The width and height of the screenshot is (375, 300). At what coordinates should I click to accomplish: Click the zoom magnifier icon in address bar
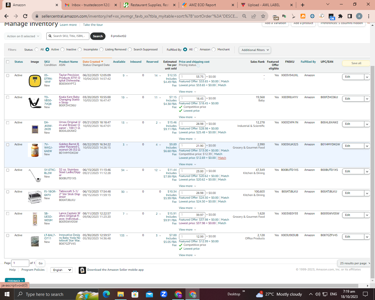[244, 16]
